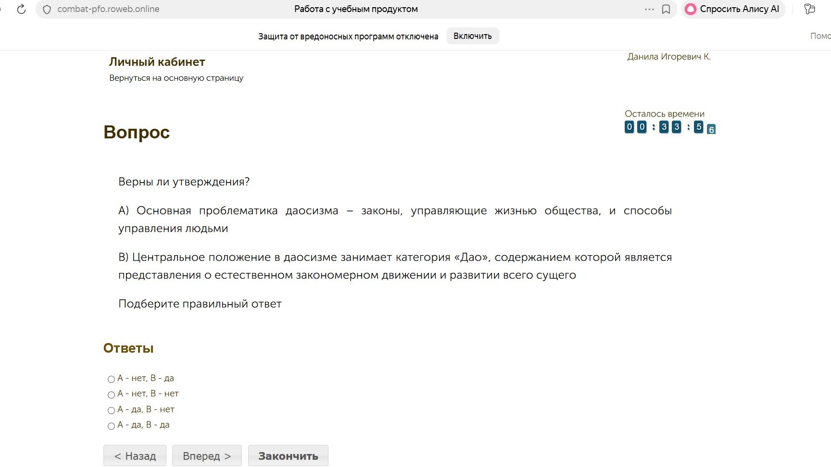
Task: Click statement B about category «Дао»
Action: 395,266
